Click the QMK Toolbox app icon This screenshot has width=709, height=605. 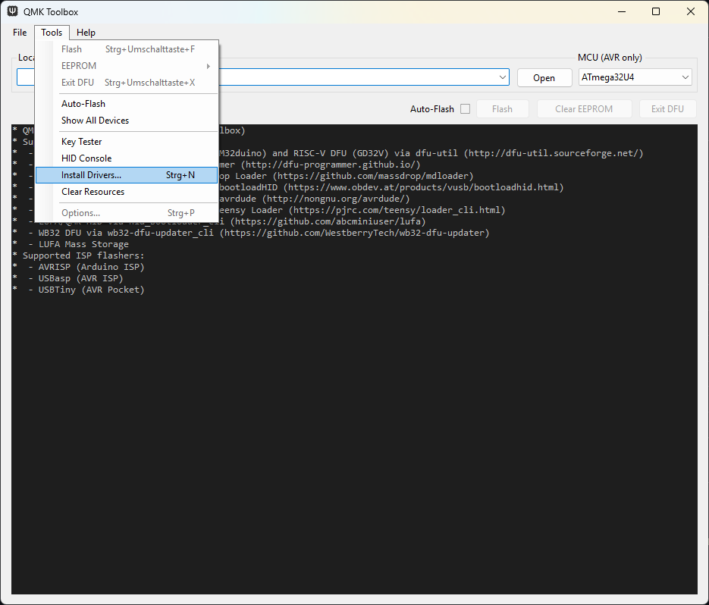13,11
